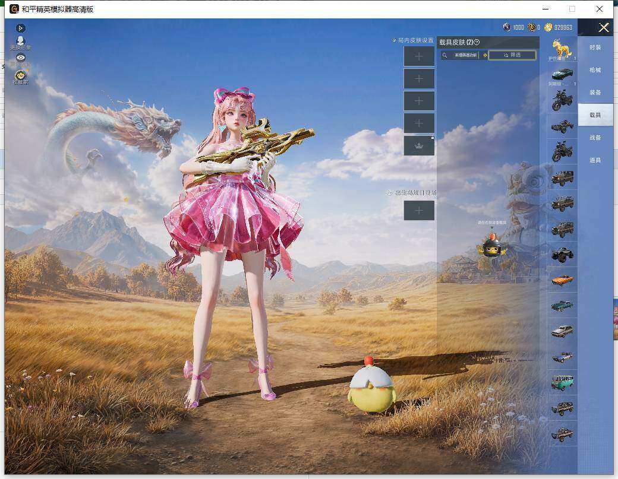Click the magnifier search icon

(x=444, y=55)
